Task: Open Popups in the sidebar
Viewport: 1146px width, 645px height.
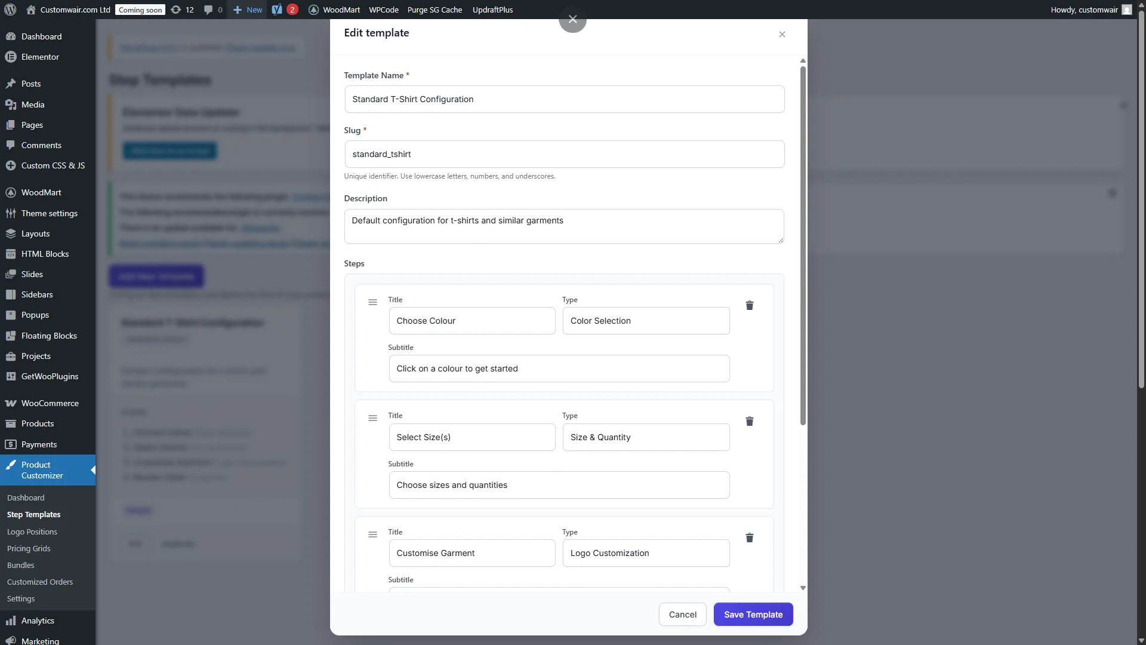Action: [48, 315]
